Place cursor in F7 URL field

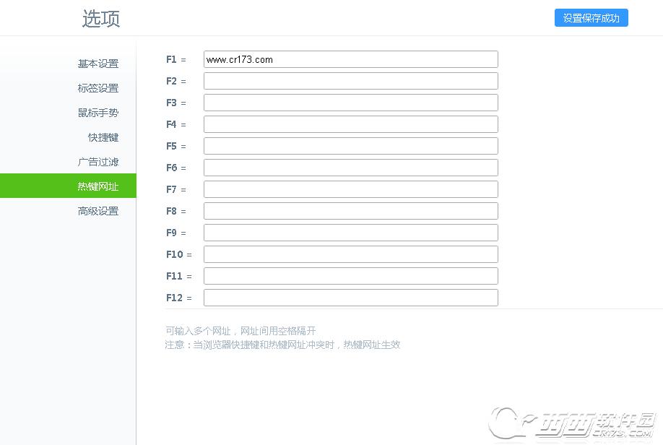(x=350, y=189)
